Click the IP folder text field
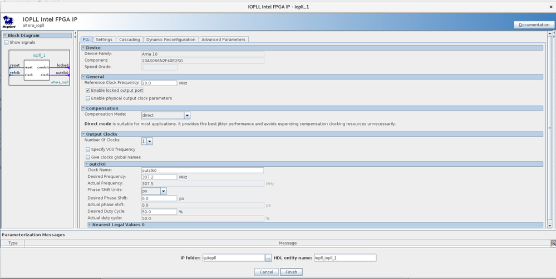556x279 pixels. (x=233, y=258)
